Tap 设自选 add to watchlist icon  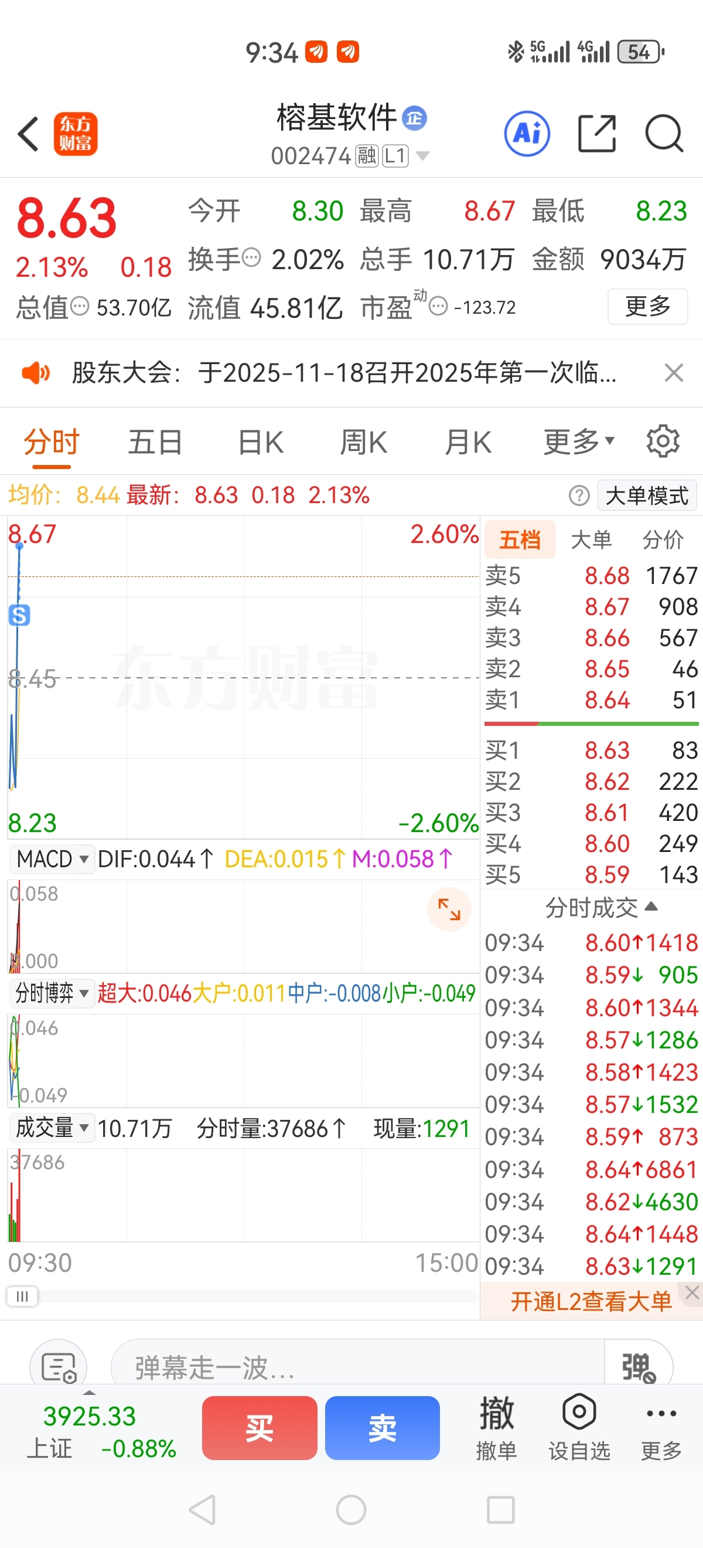(579, 1427)
